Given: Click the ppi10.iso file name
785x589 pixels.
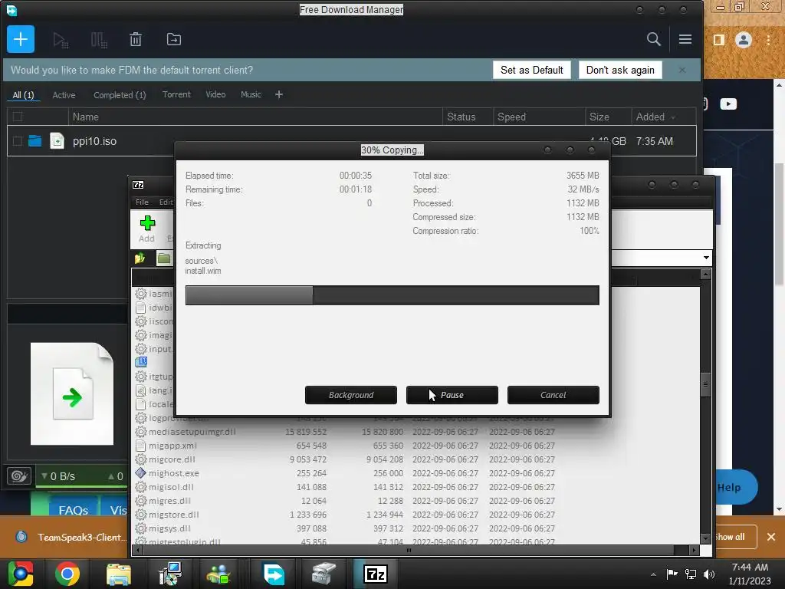Looking at the screenshot, I should click(94, 141).
